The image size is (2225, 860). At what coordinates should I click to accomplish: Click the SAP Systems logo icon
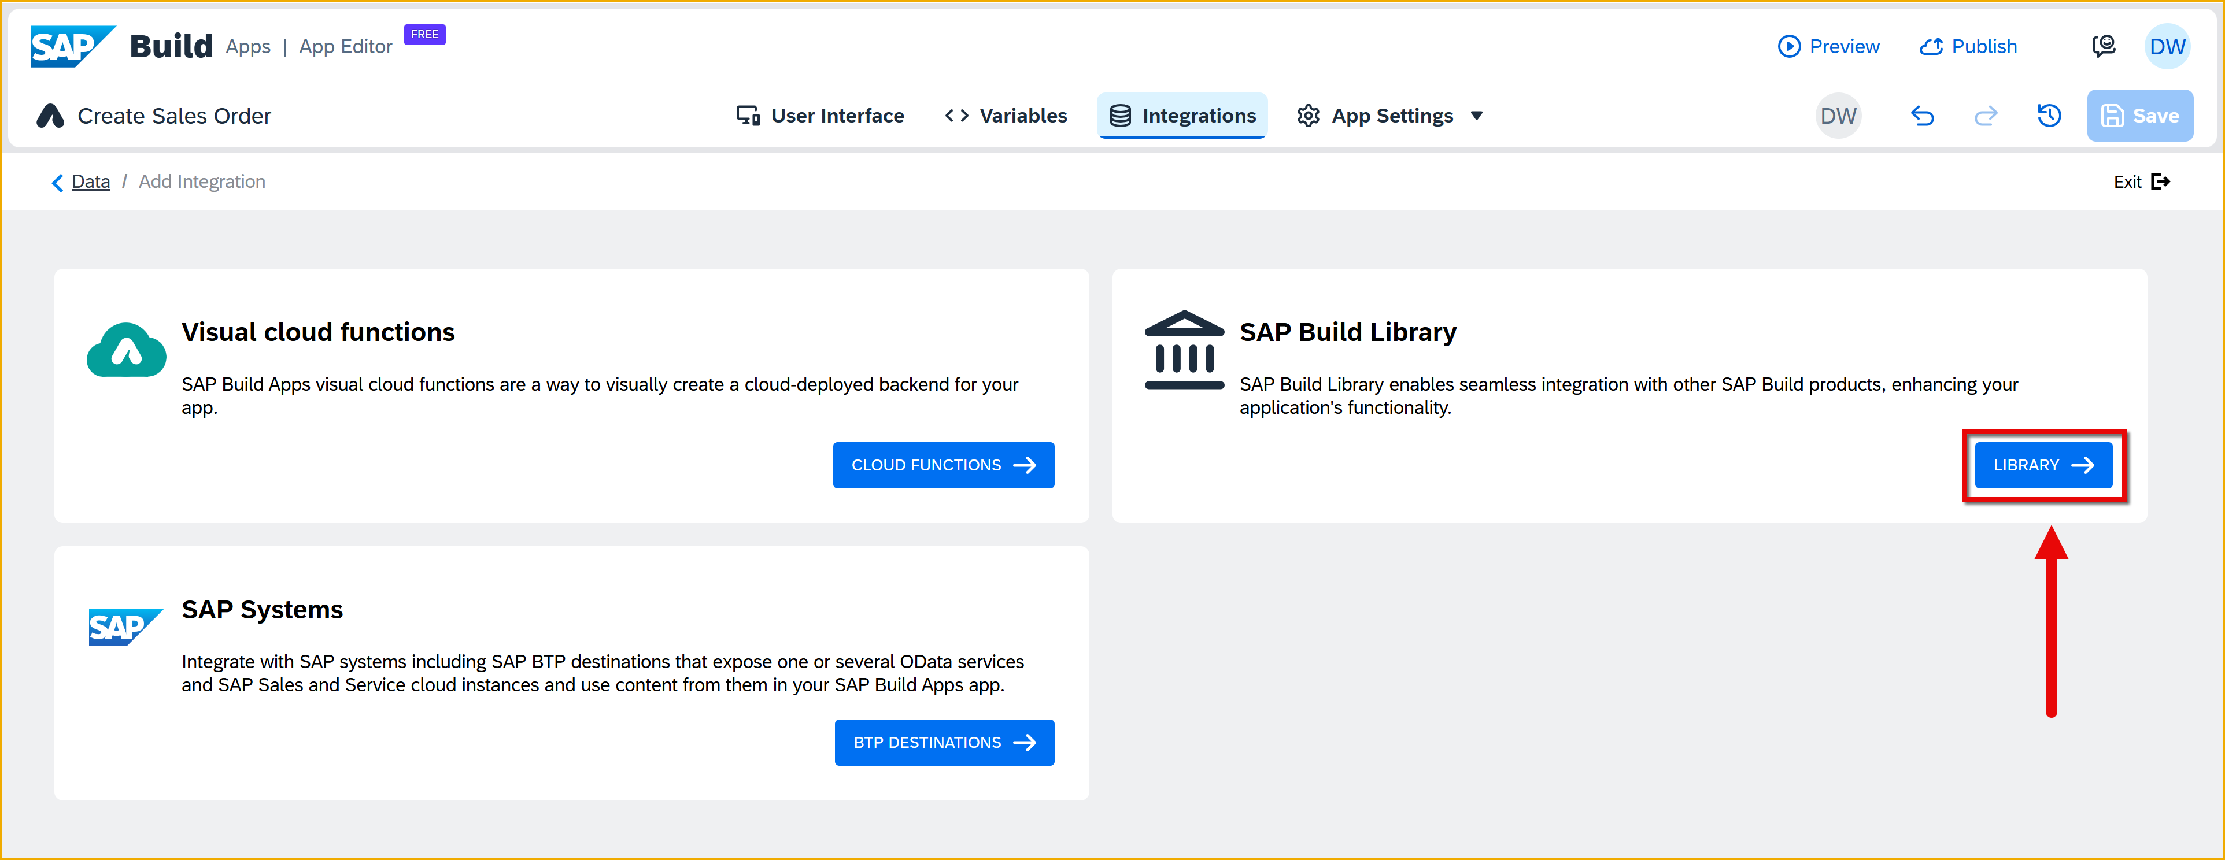pos(125,627)
